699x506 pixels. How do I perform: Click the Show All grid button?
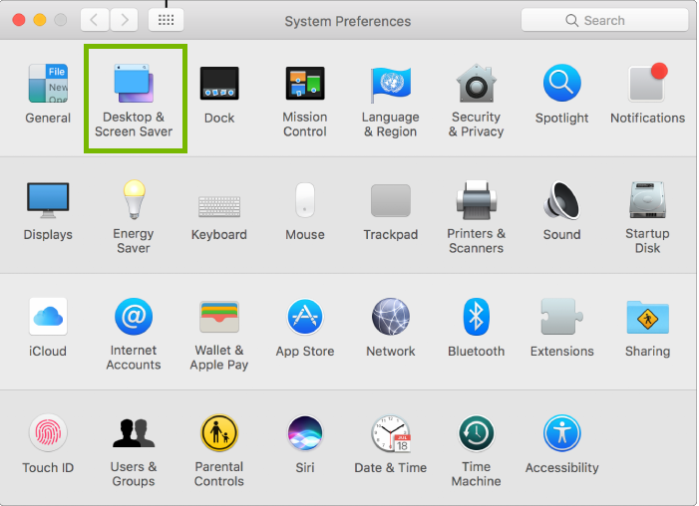pos(166,20)
